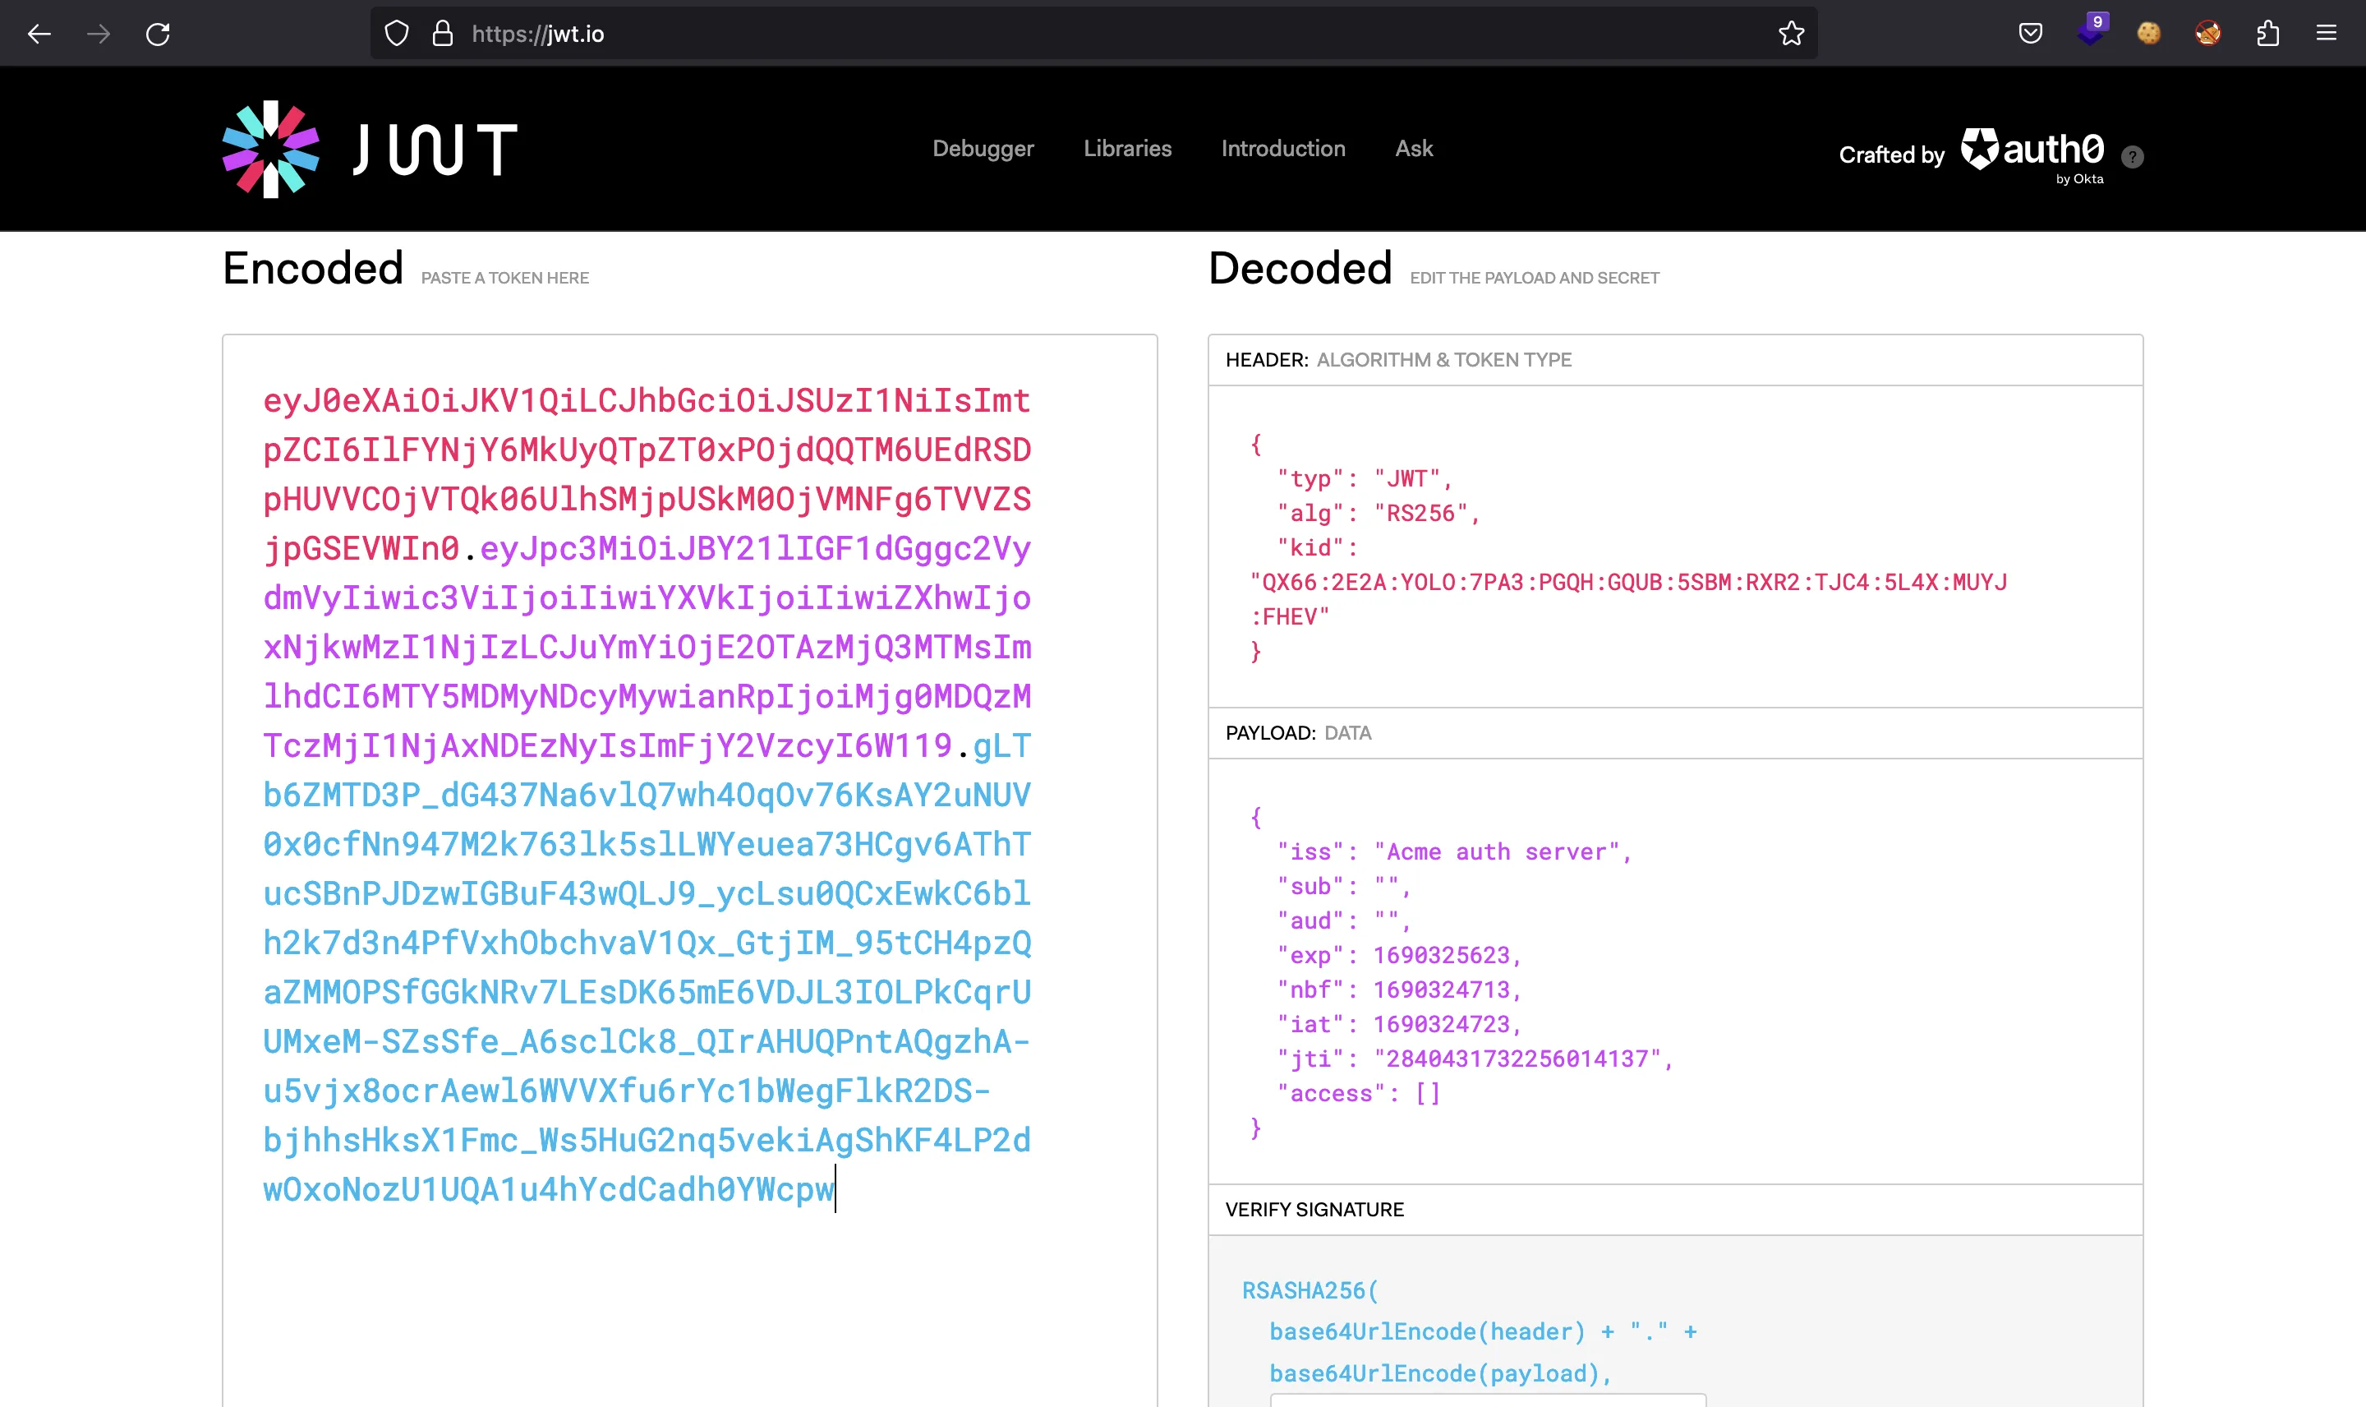The width and height of the screenshot is (2366, 1407).
Task: Click the reload page icon
Action: coord(158,34)
